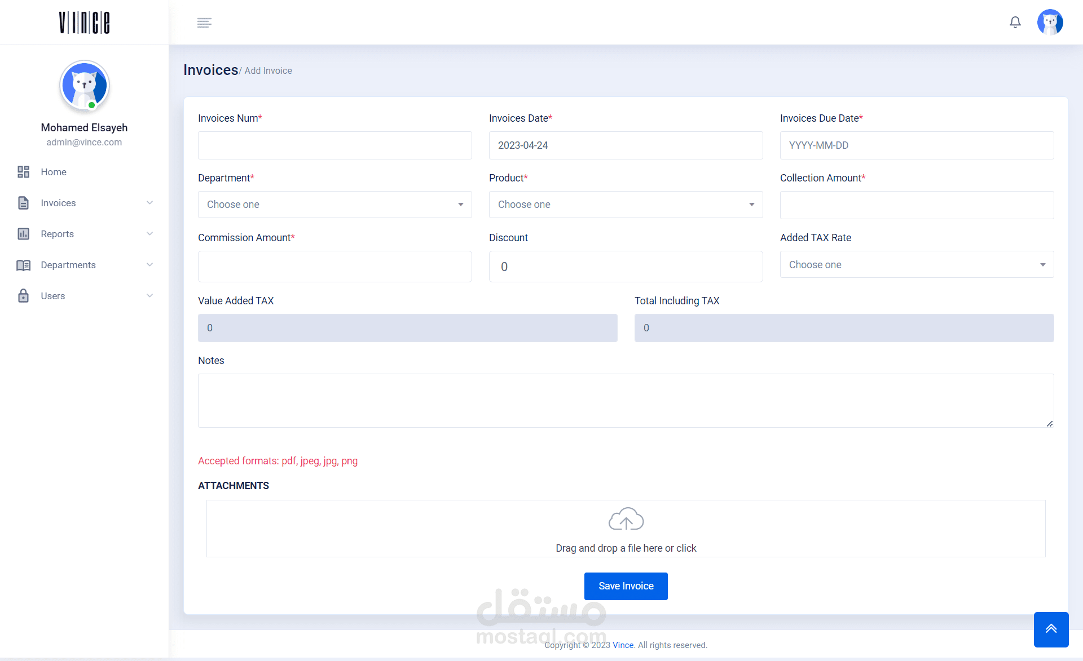Open the Product dropdown
The image size is (1083, 661).
tap(626, 205)
